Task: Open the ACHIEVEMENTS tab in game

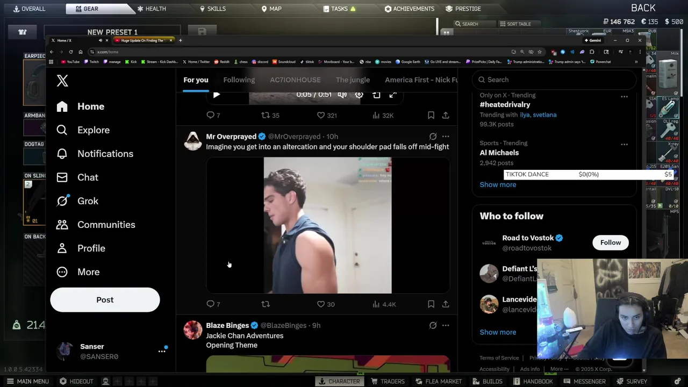Action: (x=410, y=9)
